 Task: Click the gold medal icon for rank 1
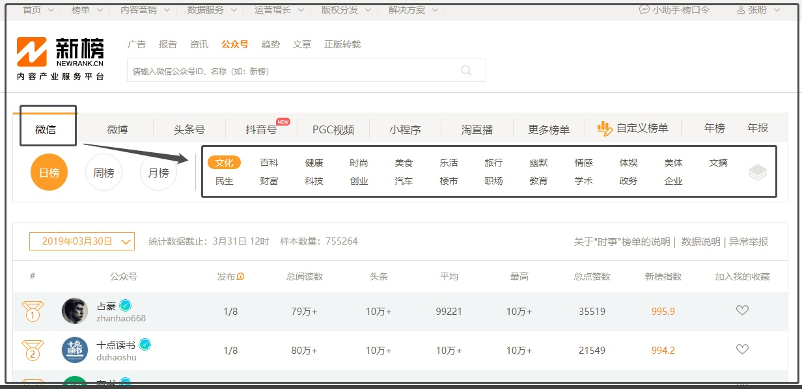pos(33,312)
